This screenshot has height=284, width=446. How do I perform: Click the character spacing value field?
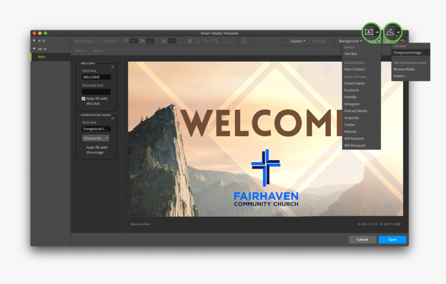(172, 41)
